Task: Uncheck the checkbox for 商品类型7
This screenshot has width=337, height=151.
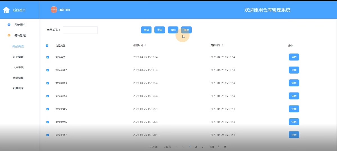Action: [48, 135]
